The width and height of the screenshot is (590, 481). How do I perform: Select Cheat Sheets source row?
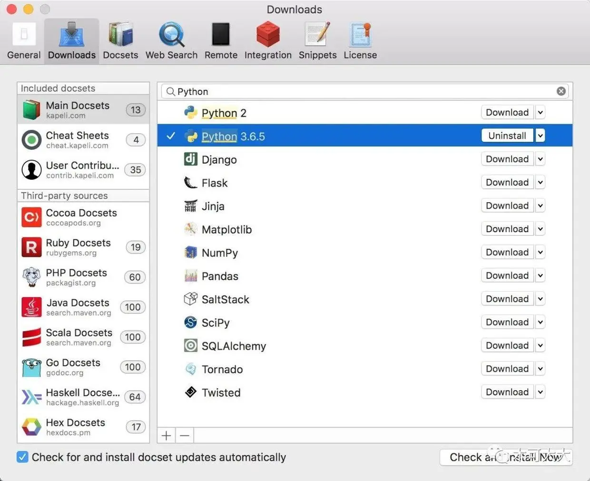(83, 140)
